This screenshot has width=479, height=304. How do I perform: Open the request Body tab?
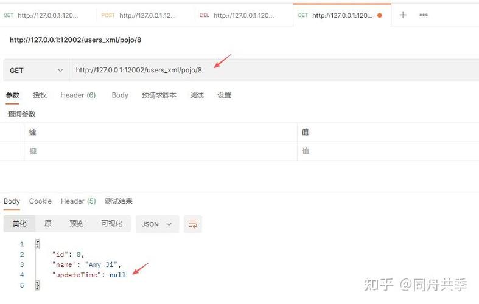(x=120, y=95)
